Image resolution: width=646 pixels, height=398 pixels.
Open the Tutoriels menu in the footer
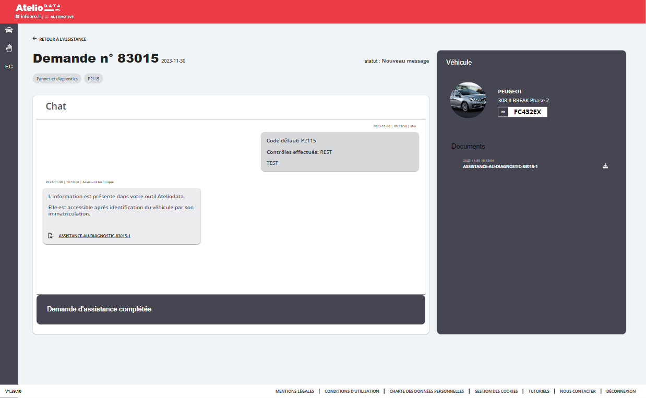pos(539,391)
